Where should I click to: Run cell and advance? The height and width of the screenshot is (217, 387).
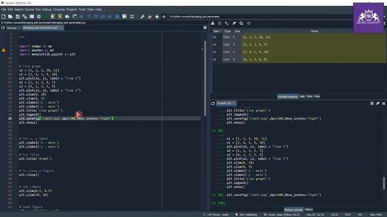click(60, 17)
